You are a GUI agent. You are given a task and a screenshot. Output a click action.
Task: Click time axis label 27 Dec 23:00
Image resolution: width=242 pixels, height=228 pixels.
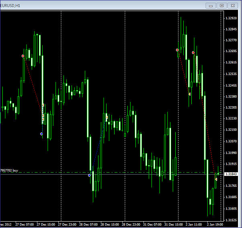(67, 224)
